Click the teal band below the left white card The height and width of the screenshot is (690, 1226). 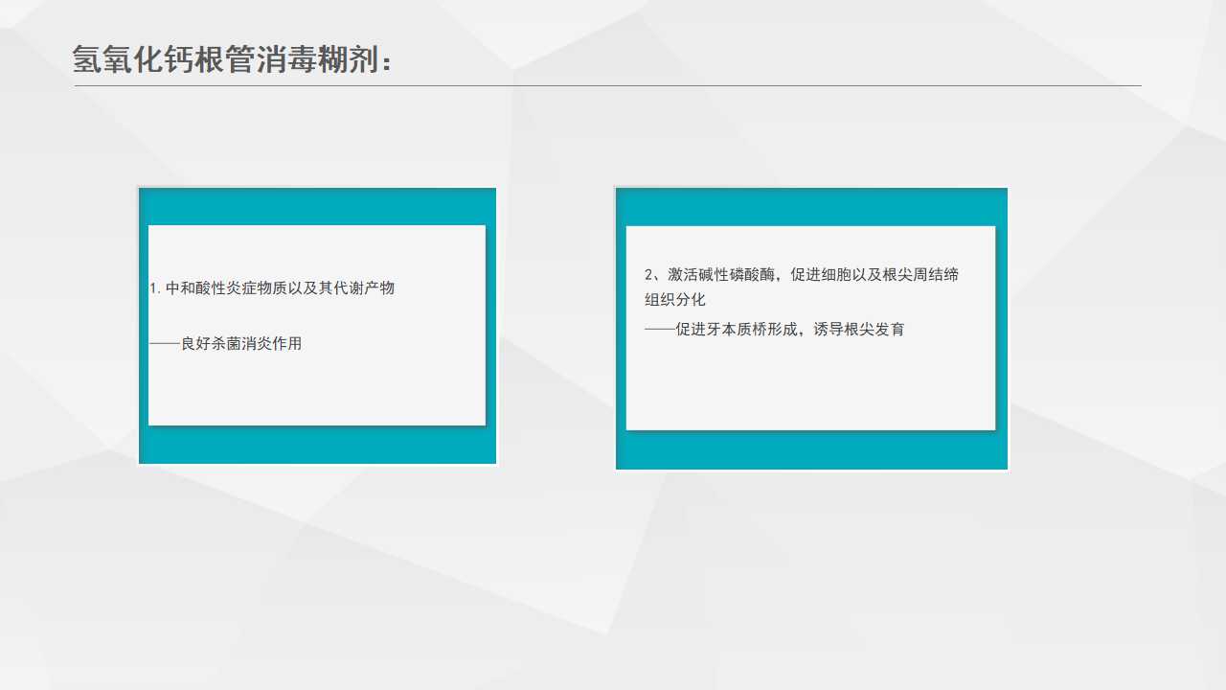[317, 445]
